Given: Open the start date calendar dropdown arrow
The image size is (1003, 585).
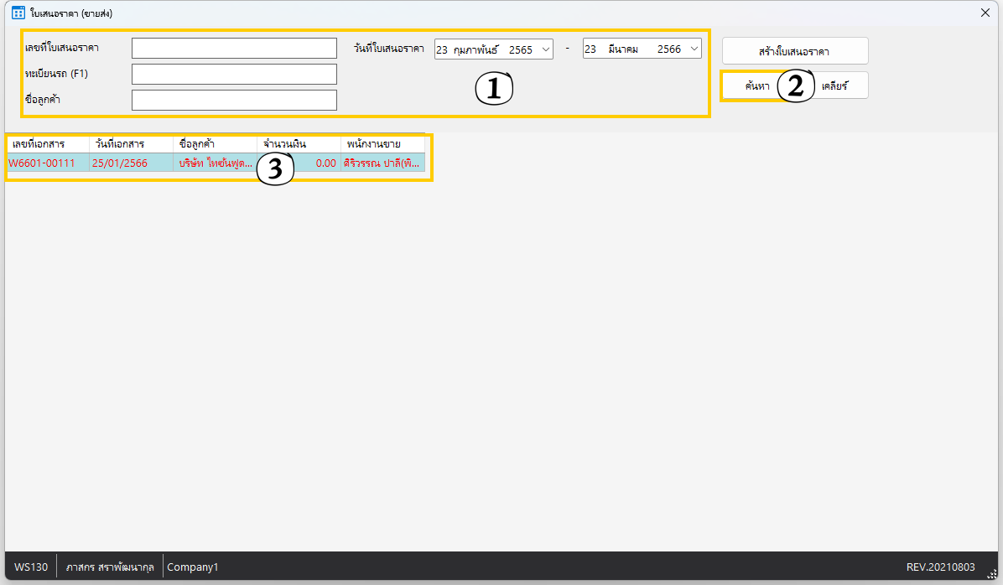Looking at the screenshot, I should click(546, 49).
